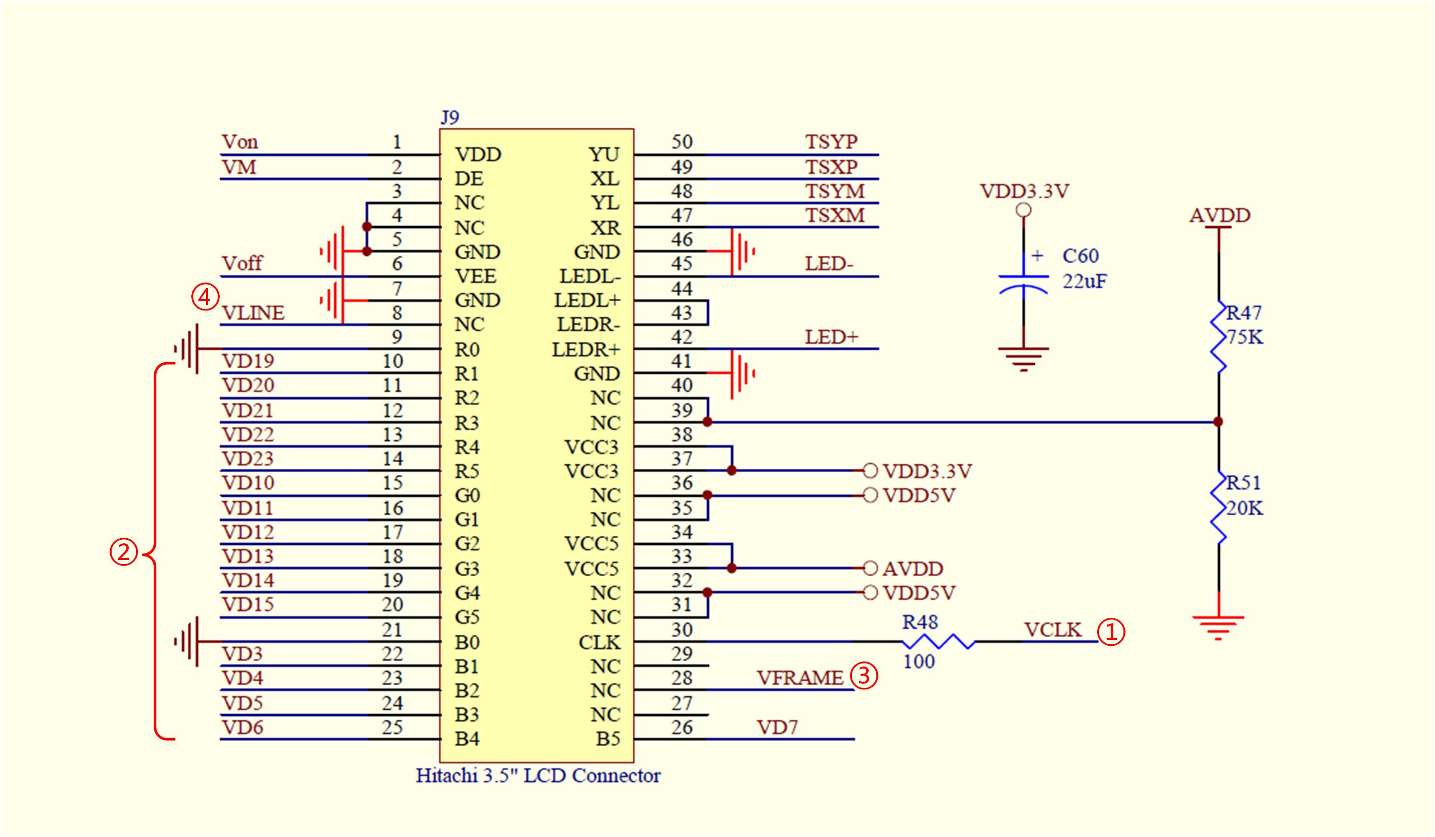Select the VD3 net label
1435x837 pixels.
[x=243, y=654]
